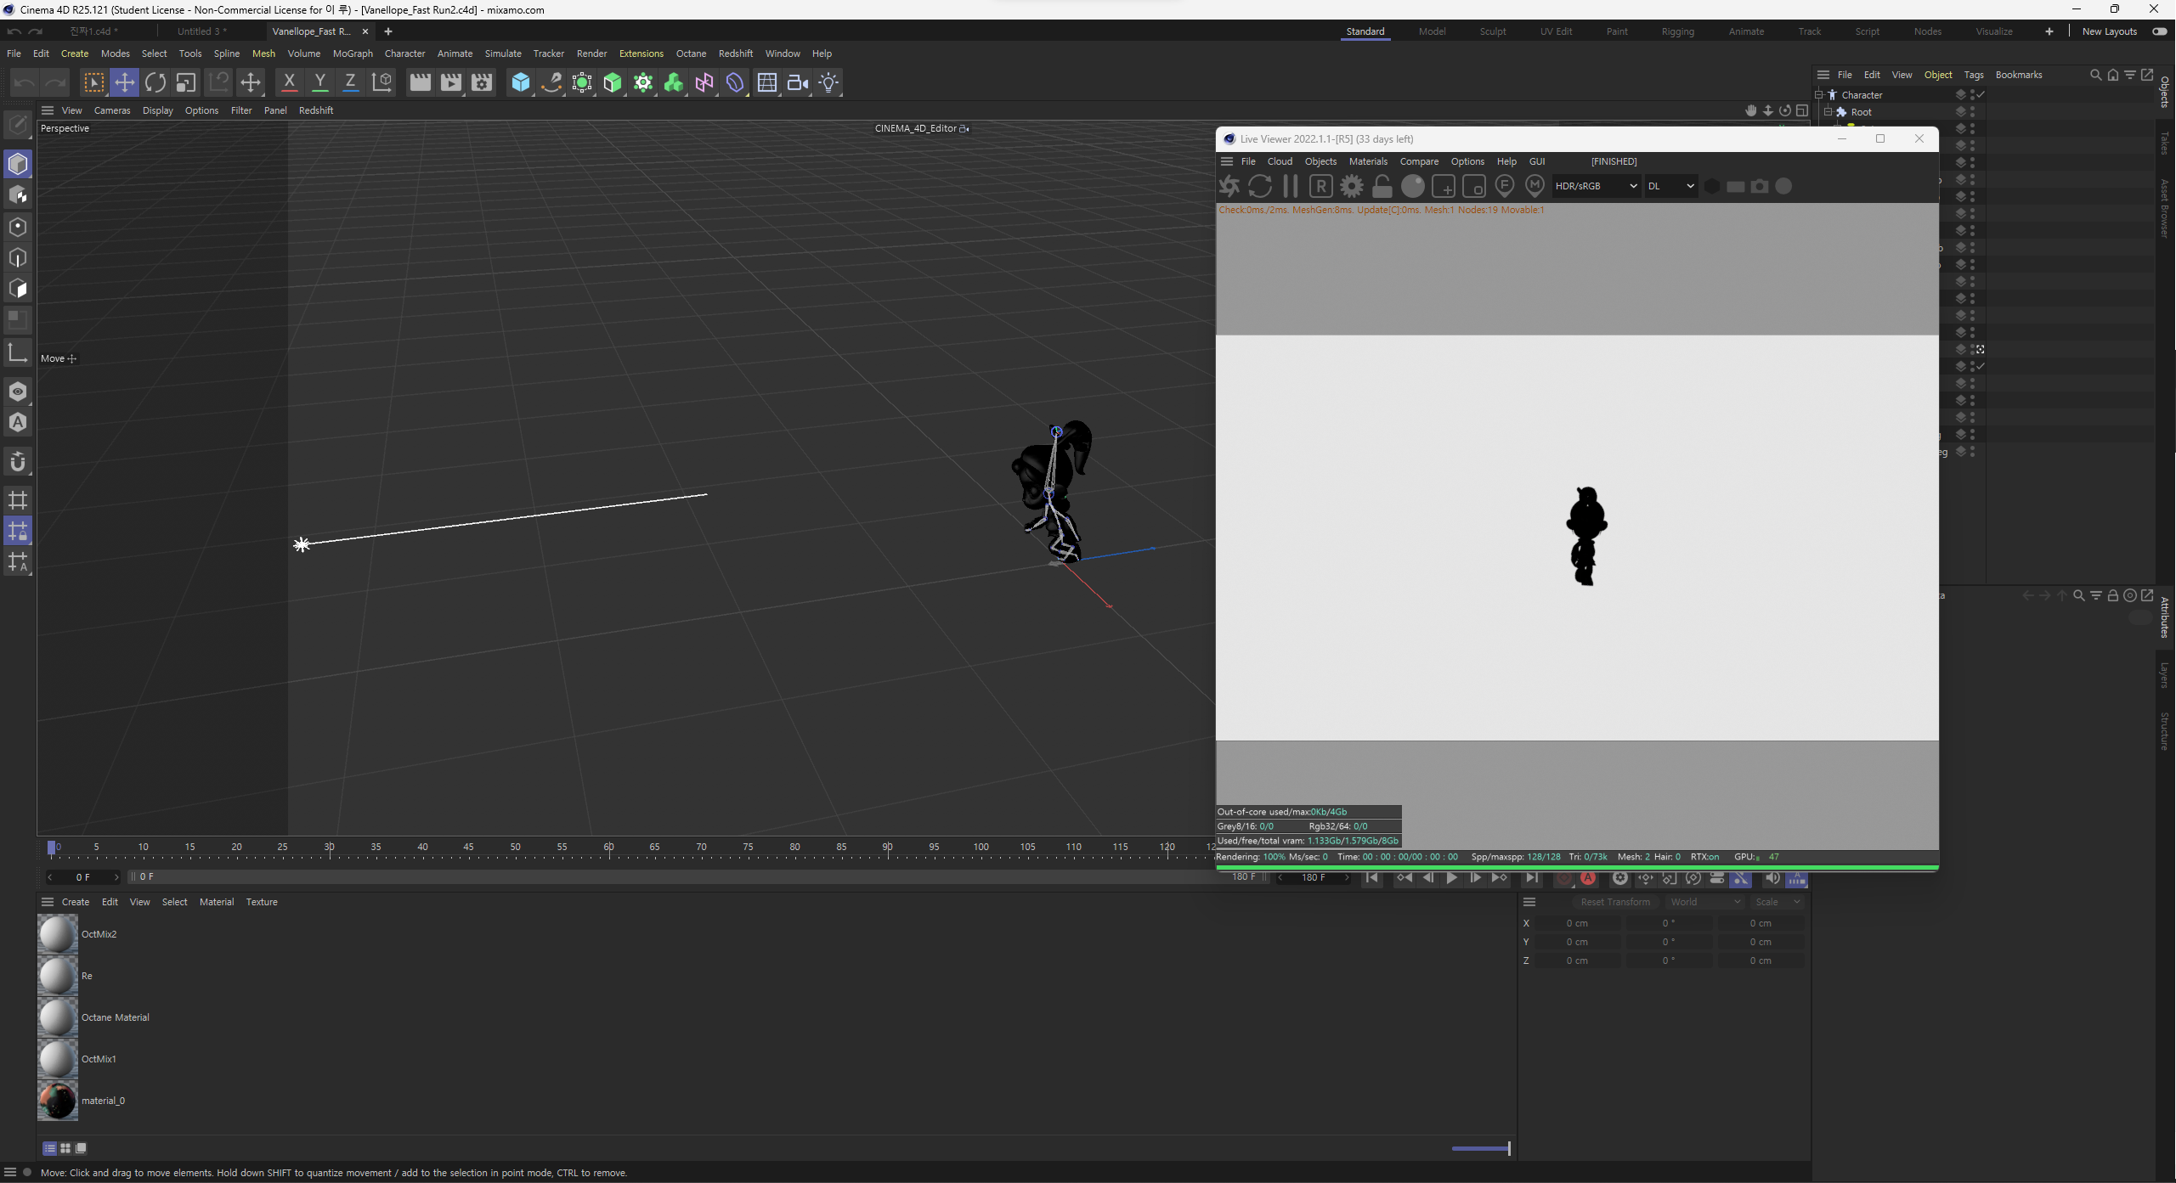Click the render region icon in Live Viewer

point(1444,186)
